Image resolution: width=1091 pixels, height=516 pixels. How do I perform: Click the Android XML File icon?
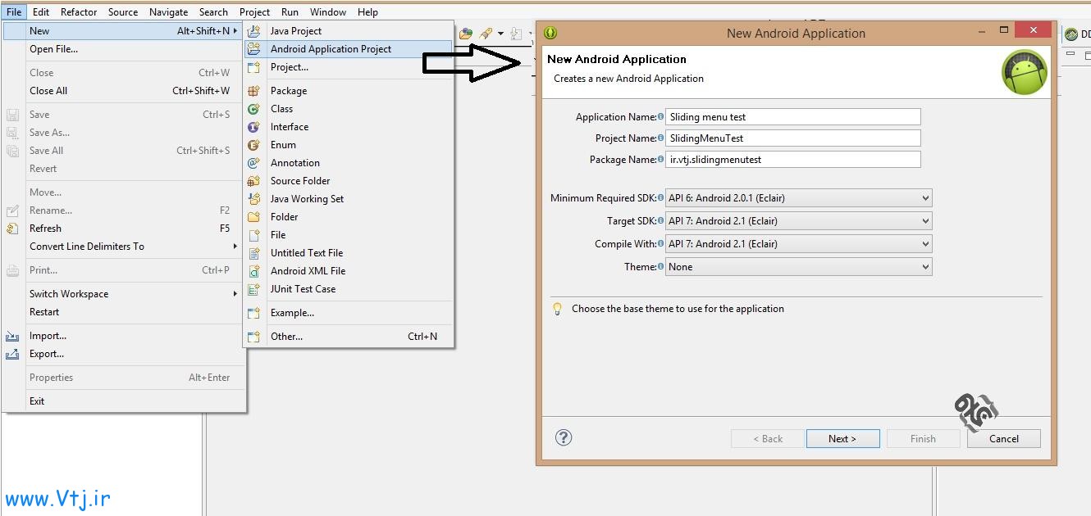[254, 271]
